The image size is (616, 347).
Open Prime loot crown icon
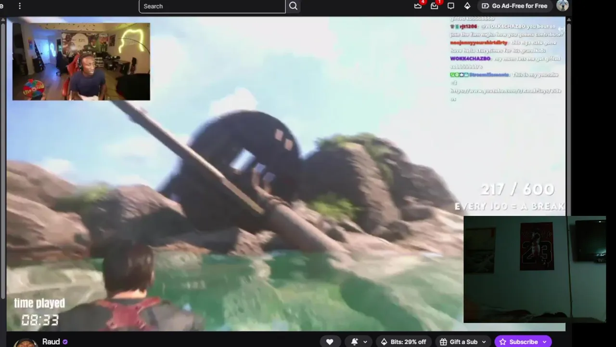tap(418, 6)
